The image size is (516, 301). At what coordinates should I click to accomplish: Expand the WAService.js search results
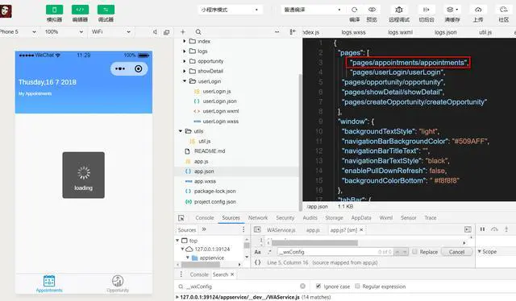pyautogui.click(x=177, y=297)
